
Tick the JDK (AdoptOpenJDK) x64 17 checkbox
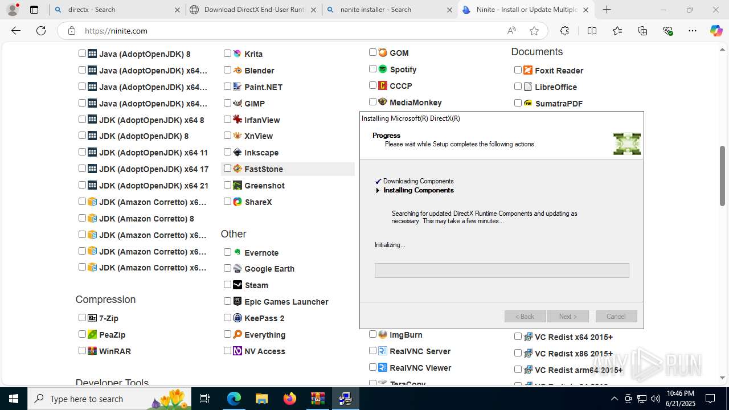82,169
